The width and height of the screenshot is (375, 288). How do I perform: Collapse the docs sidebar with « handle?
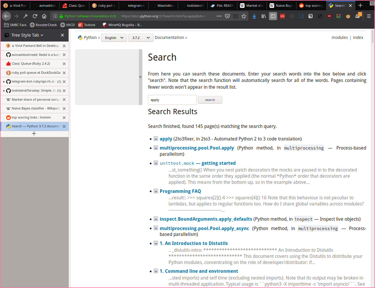click(140, 77)
